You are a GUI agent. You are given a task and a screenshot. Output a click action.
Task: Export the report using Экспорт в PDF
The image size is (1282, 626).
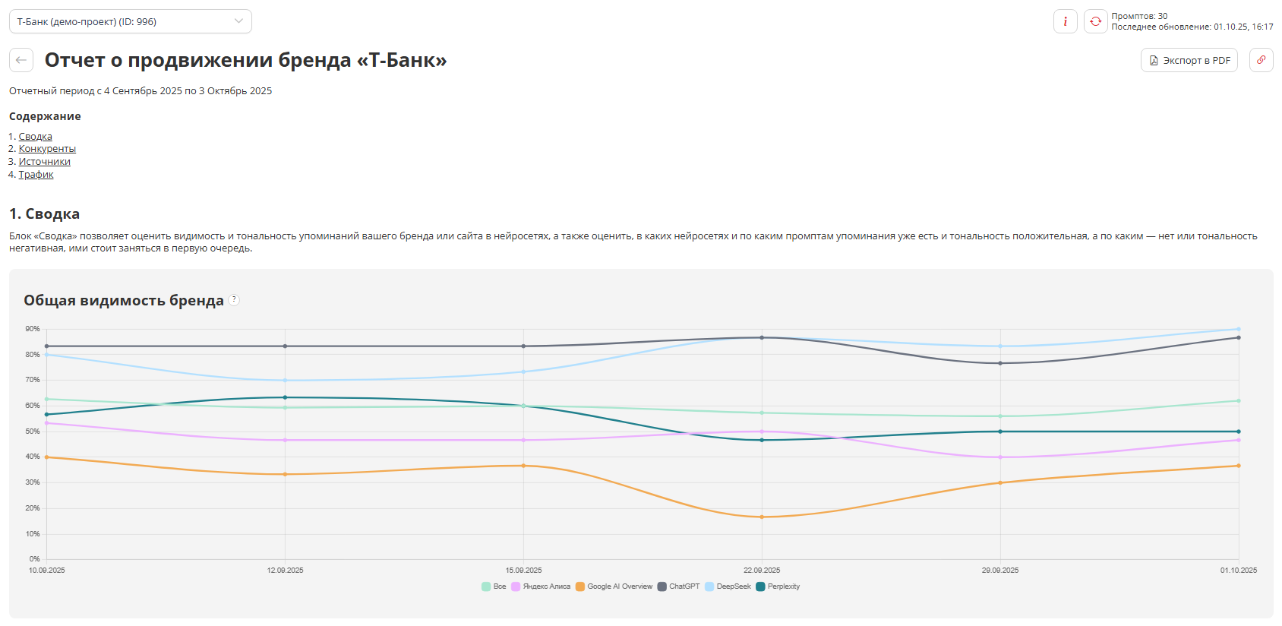point(1189,60)
